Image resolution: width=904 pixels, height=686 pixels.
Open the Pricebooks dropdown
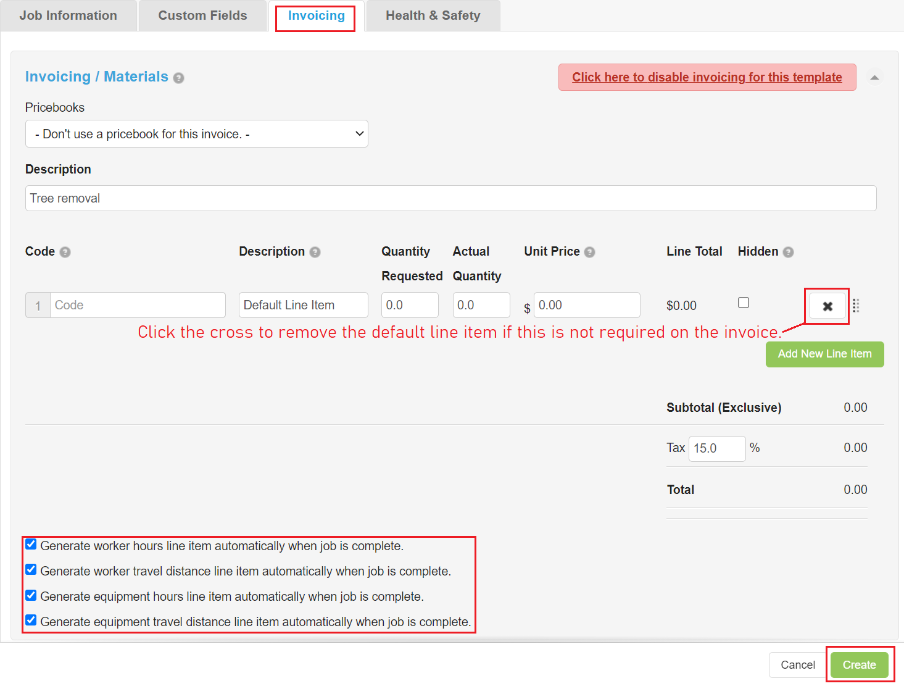(196, 134)
